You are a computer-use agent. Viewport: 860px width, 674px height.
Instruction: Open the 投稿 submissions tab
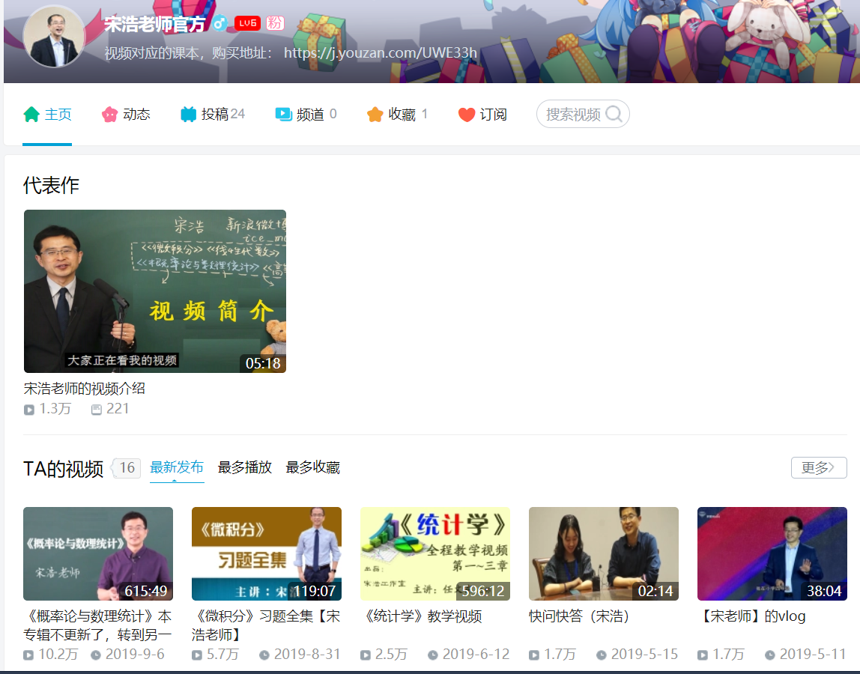coord(212,114)
